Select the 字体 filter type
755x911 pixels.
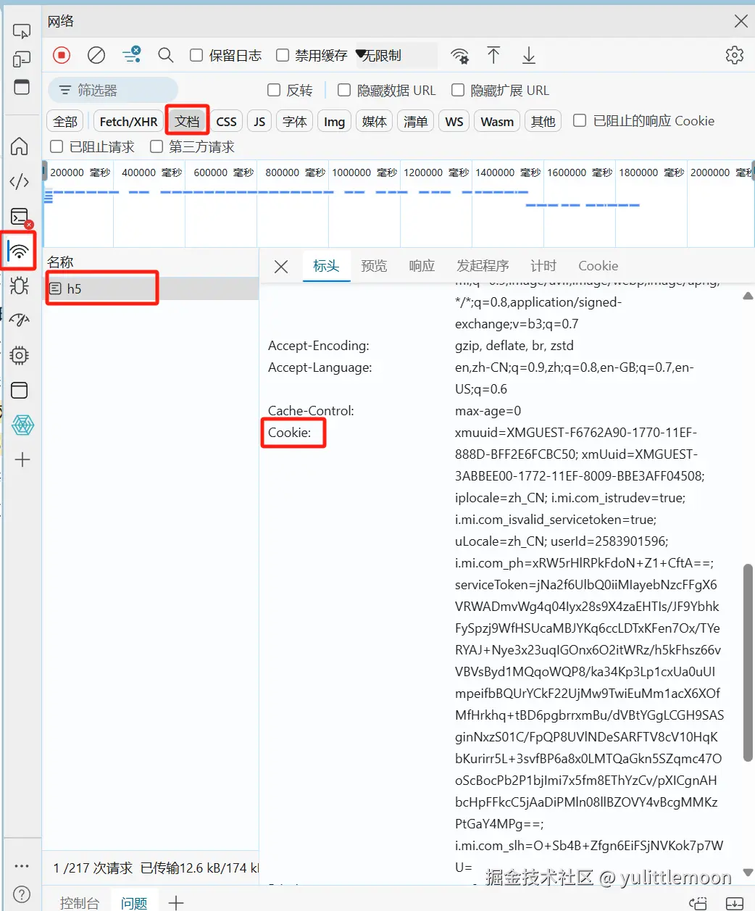pos(295,121)
